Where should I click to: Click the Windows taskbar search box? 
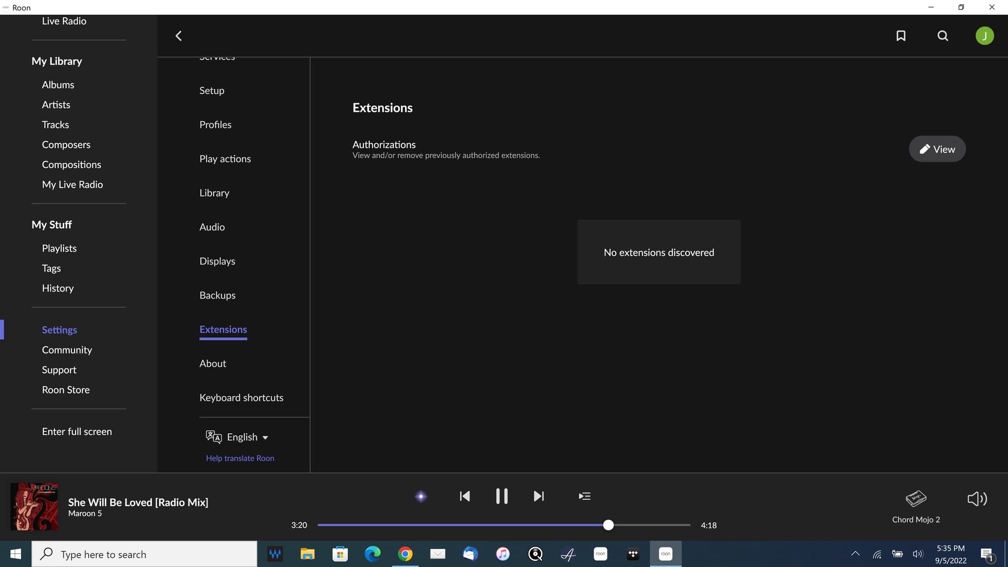[x=144, y=554]
